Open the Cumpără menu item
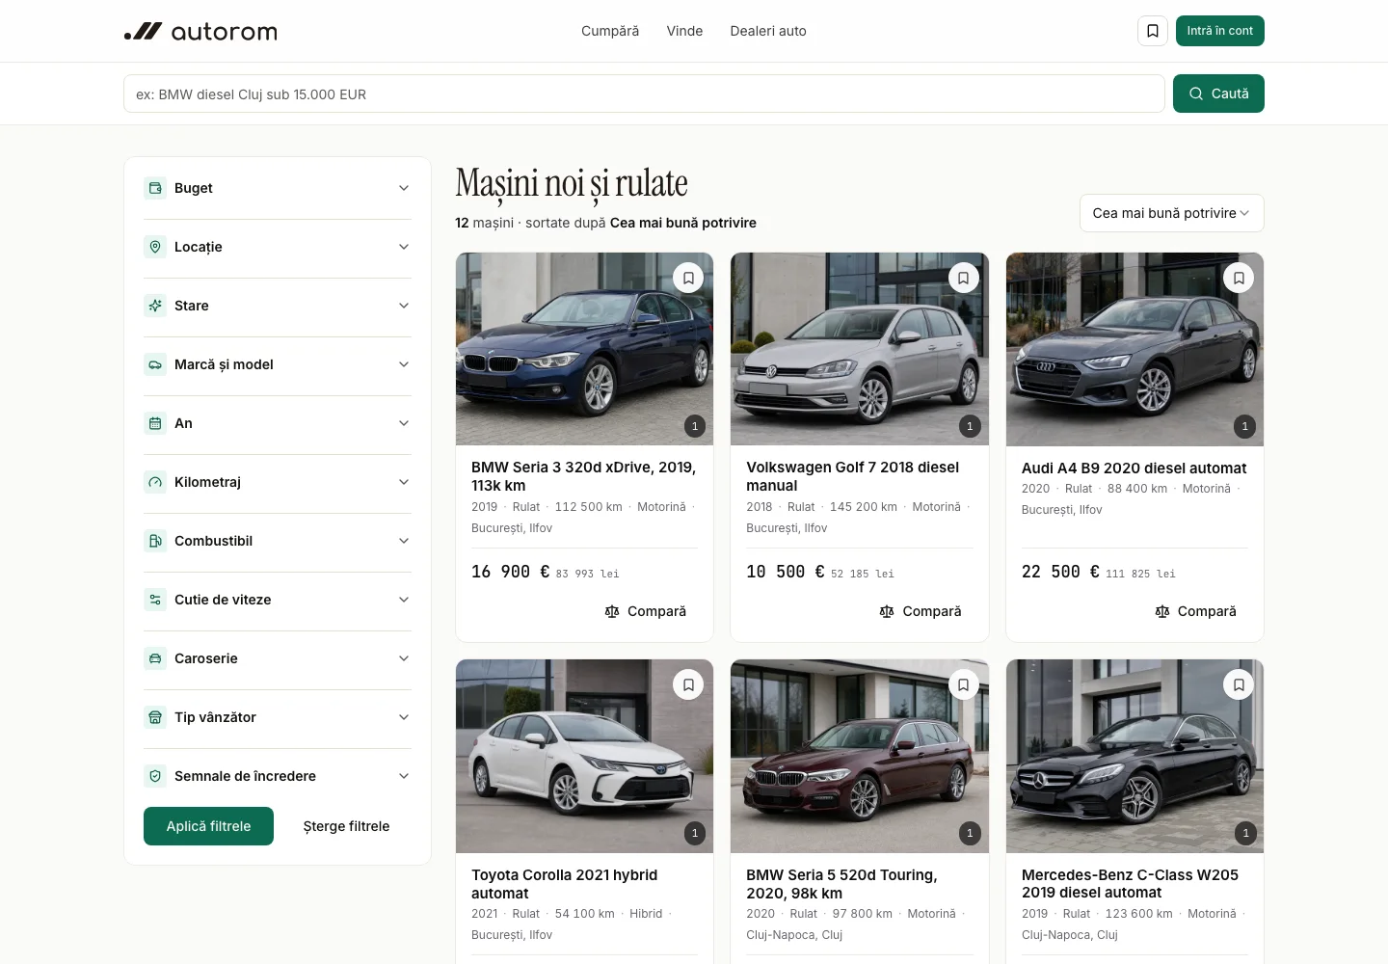This screenshot has width=1388, height=964. tap(610, 31)
